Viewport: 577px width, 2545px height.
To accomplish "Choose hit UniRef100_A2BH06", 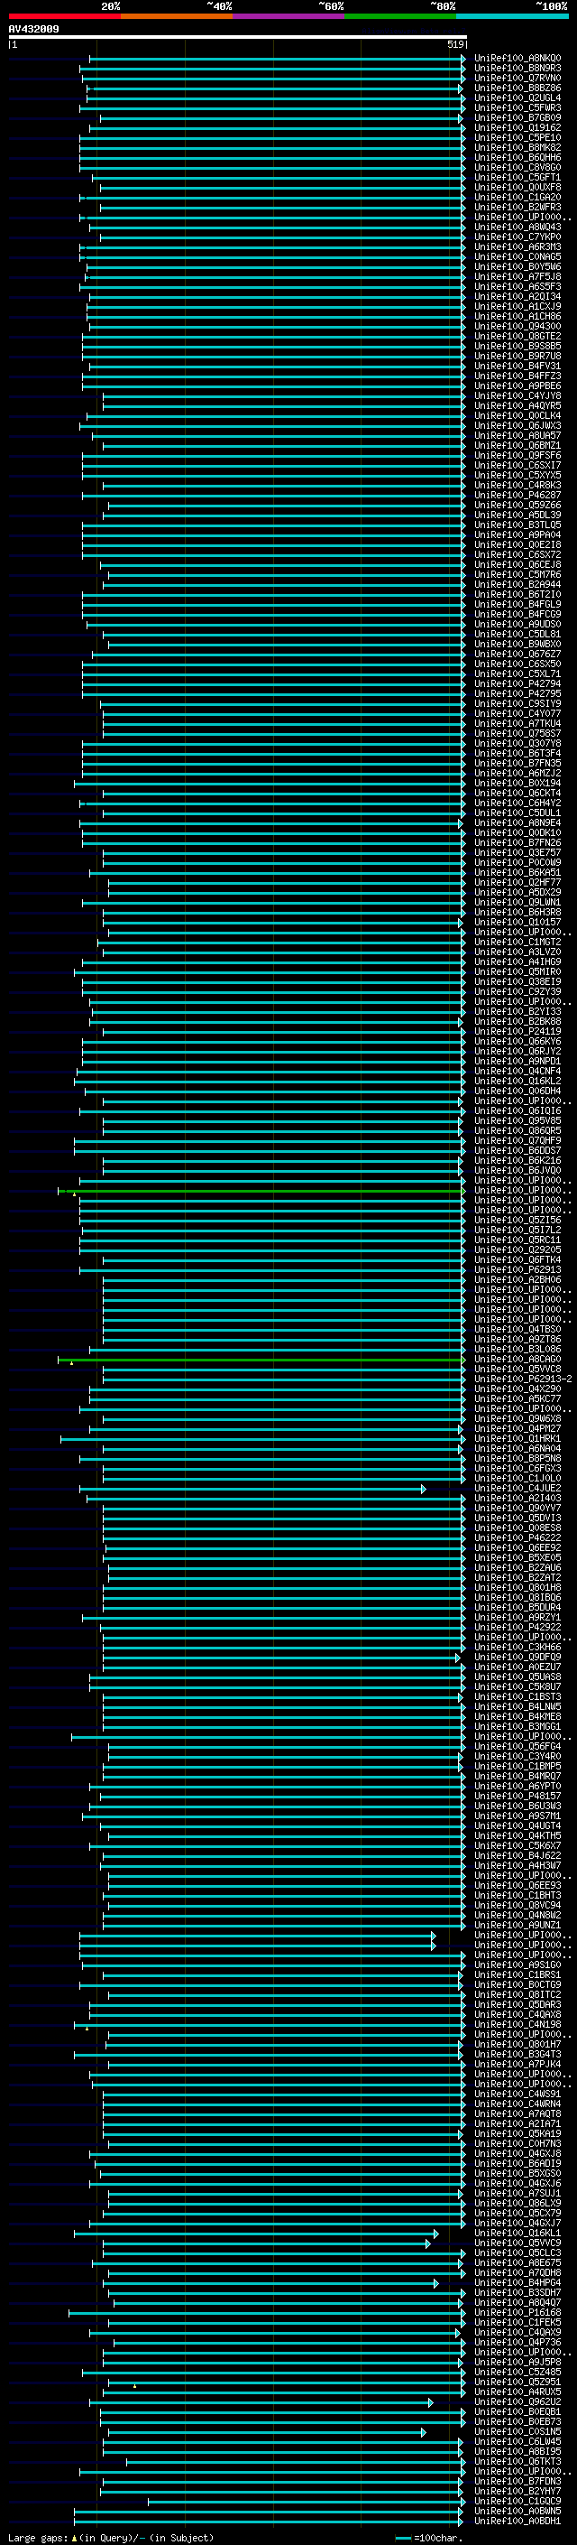I will [x=517, y=1279].
